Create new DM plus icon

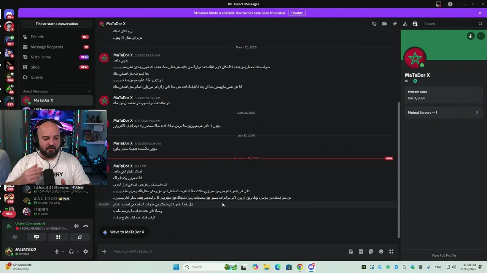click(x=89, y=91)
